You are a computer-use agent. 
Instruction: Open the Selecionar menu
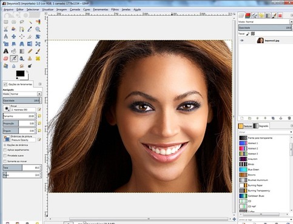tap(33, 10)
